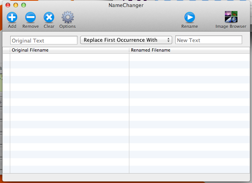The height and width of the screenshot is (183, 252).
Task: Clear the file list using Clear icon
Action: 49,17
